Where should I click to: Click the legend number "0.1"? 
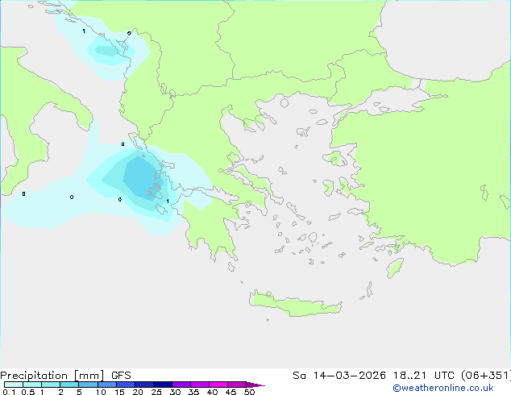click(9, 392)
